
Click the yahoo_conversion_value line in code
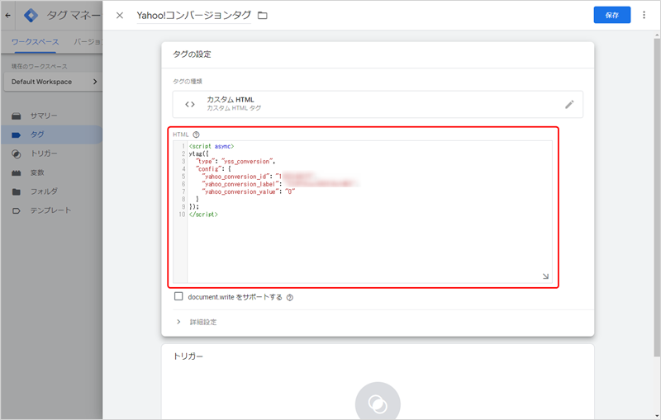[249, 192]
